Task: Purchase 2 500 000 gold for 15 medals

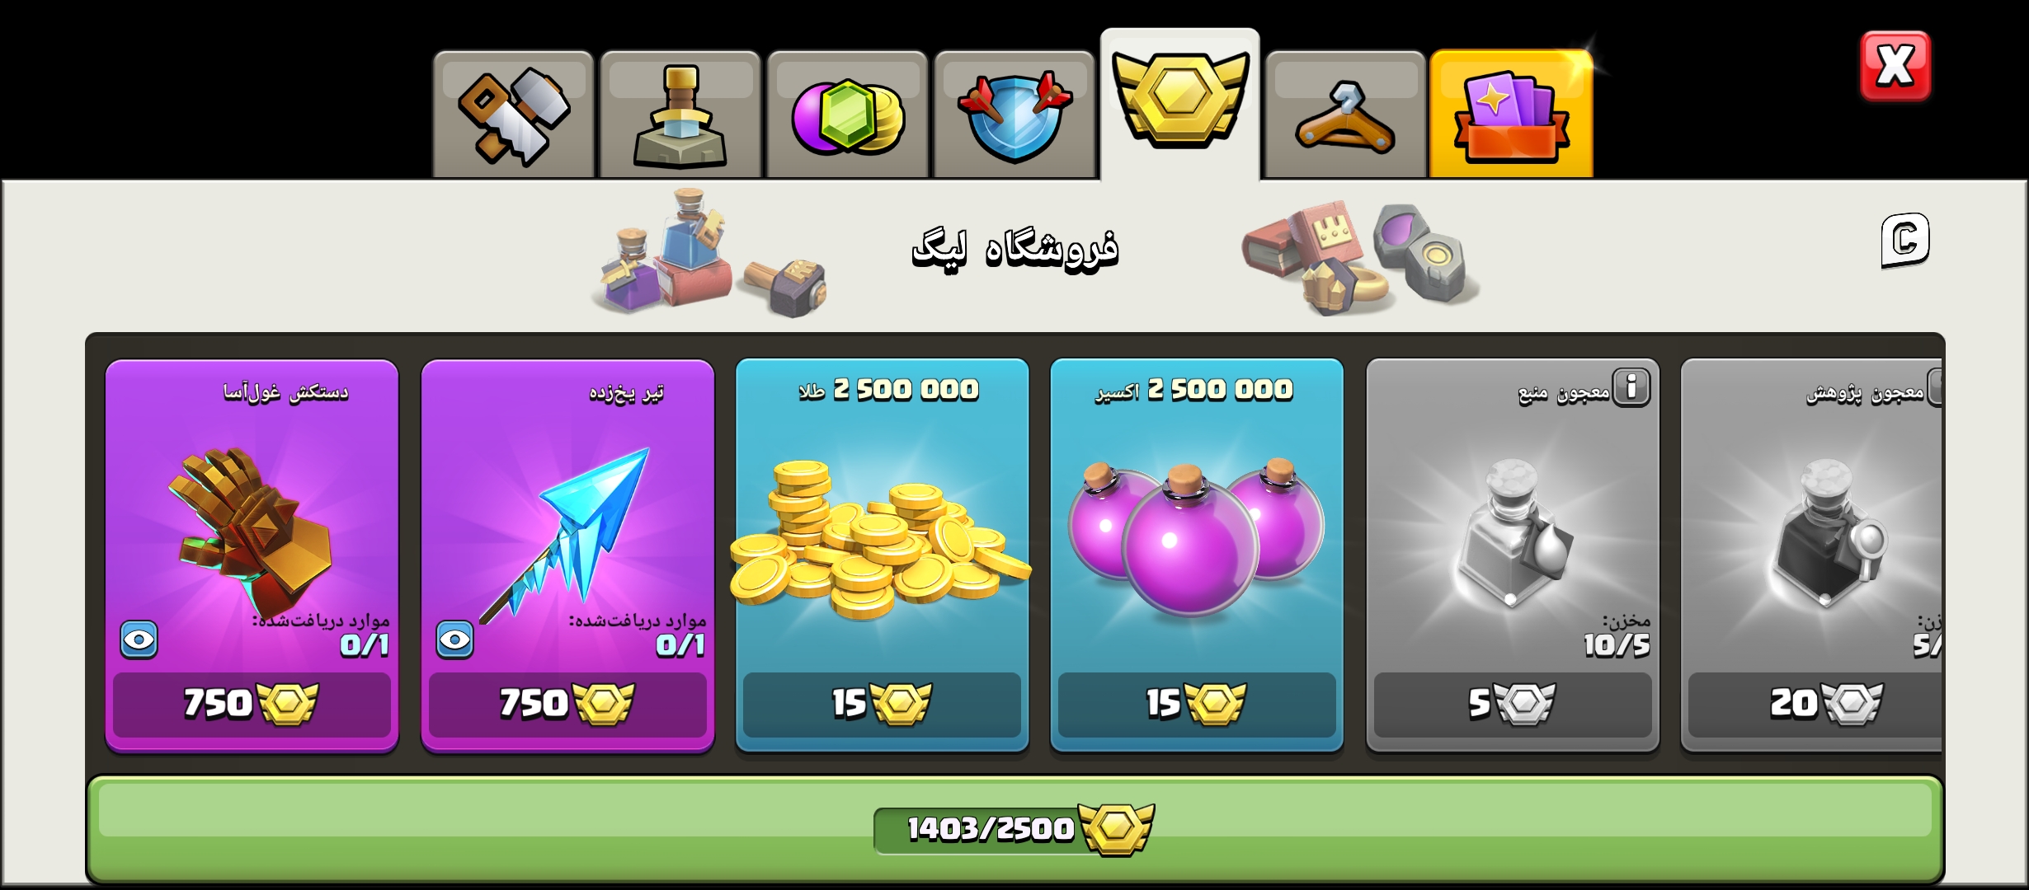Action: coord(882,704)
